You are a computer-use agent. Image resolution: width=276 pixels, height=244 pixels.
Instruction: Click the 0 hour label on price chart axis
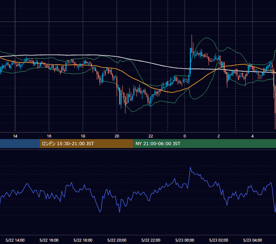click(185, 136)
